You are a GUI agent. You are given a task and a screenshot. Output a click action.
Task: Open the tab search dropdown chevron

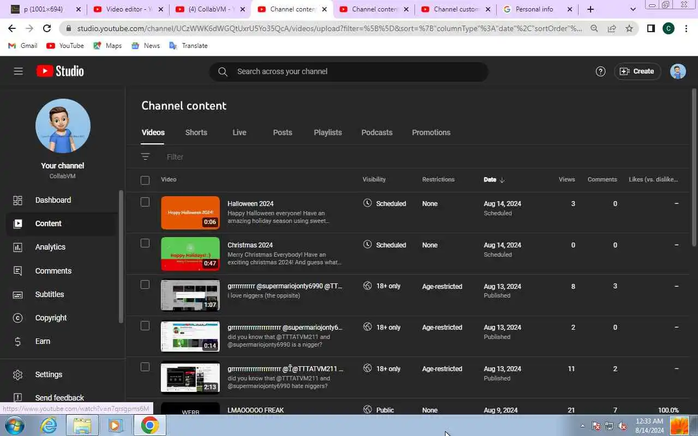(x=633, y=9)
